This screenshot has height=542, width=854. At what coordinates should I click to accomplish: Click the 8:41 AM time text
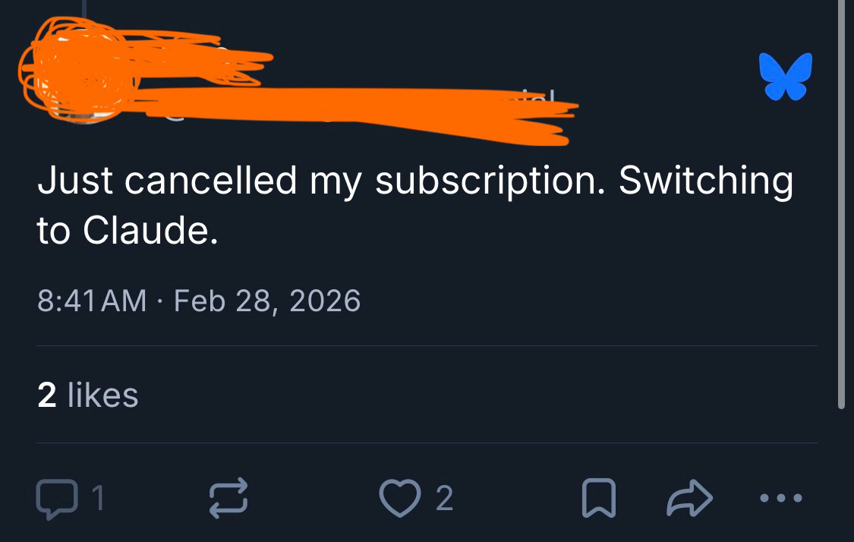pyautogui.click(x=92, y=301)
